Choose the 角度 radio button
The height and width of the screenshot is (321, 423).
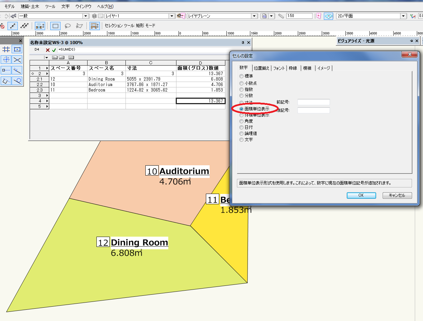click(242, 121)
